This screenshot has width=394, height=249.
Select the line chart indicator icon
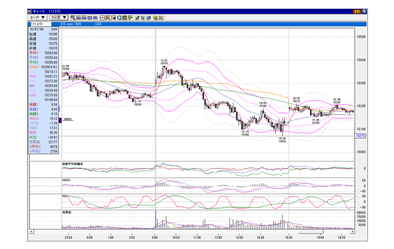(103, 18)
